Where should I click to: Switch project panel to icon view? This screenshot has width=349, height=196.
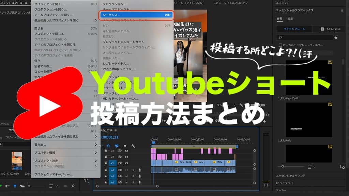(15, 186)
